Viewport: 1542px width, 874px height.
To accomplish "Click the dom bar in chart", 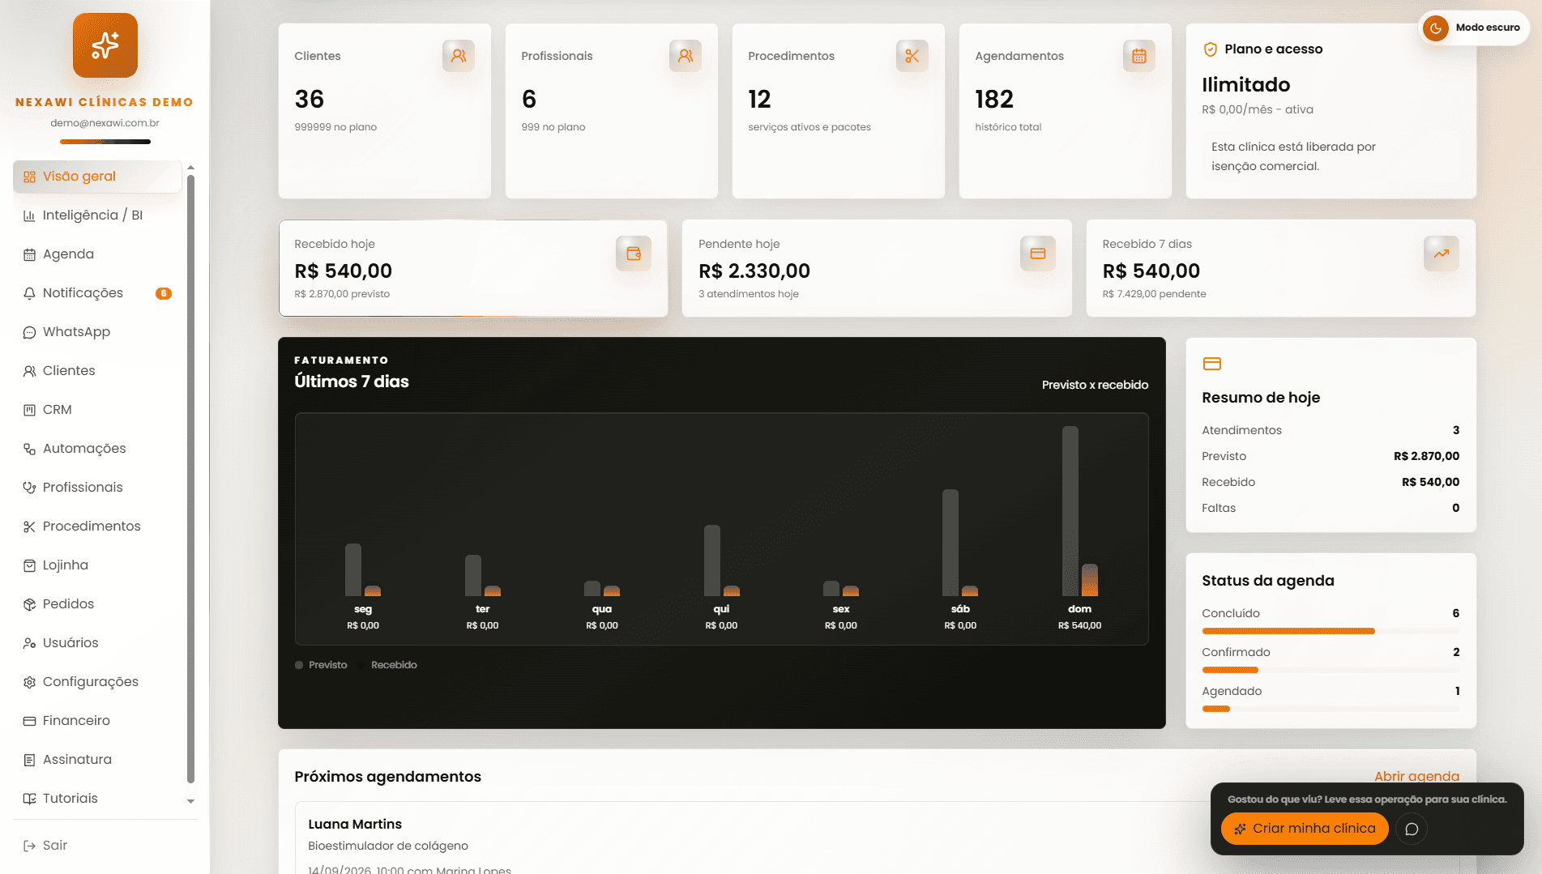I will [1070, 511].
